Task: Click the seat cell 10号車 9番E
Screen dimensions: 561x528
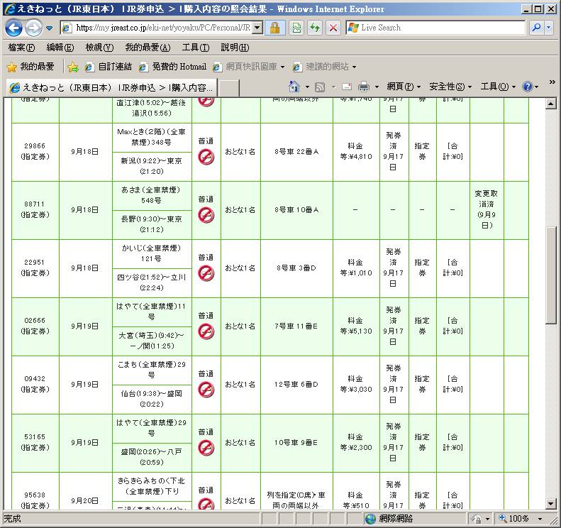Action: coord(296,442)
